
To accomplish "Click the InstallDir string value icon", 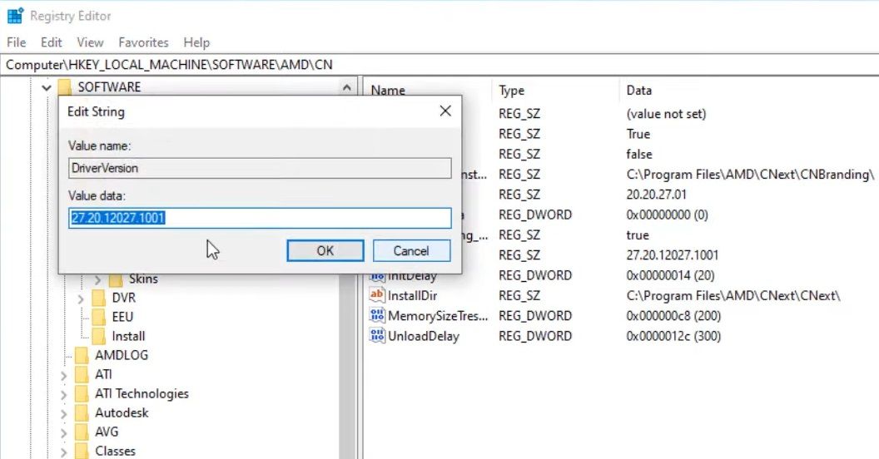I will pyautogui.click(x=377, y=295).
